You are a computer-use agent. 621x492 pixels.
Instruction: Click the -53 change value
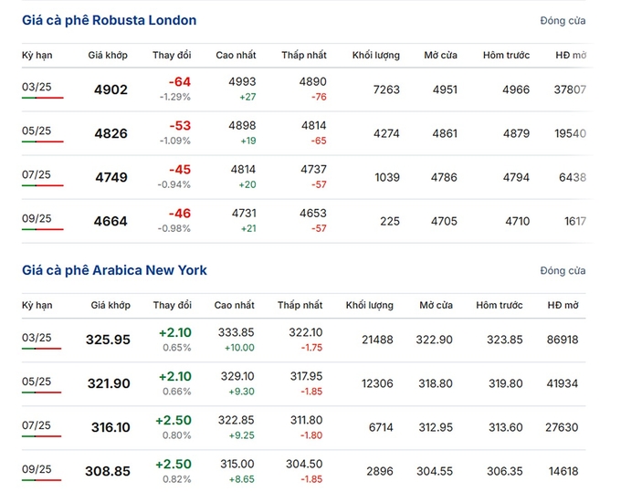click(180, 126)
